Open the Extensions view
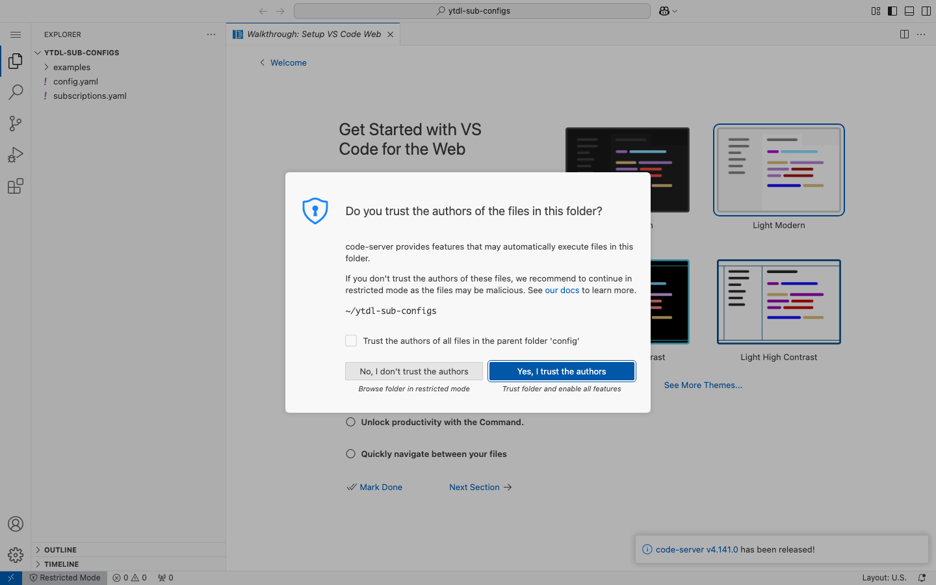 tap(16, 186)
